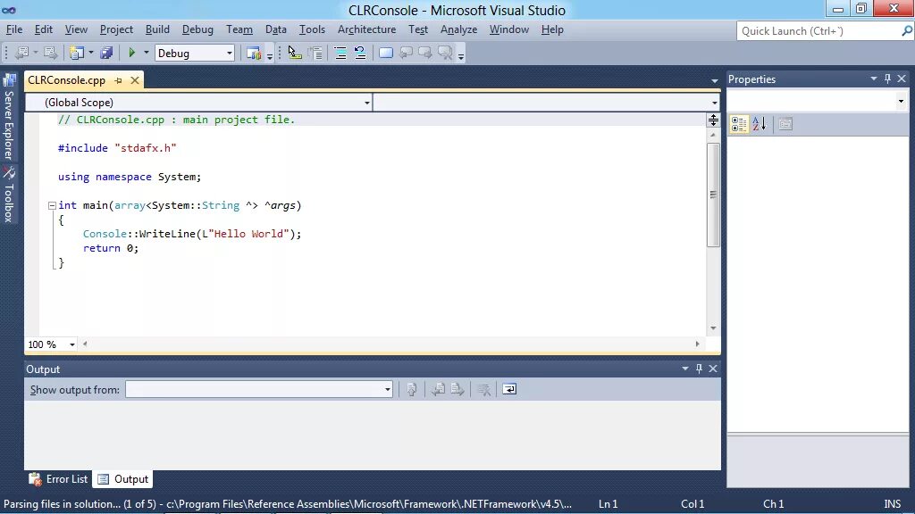915x514 pixels.
Task: Expand the start debugging options arrow
Action: pyautogui.click(x=146, y=53)
